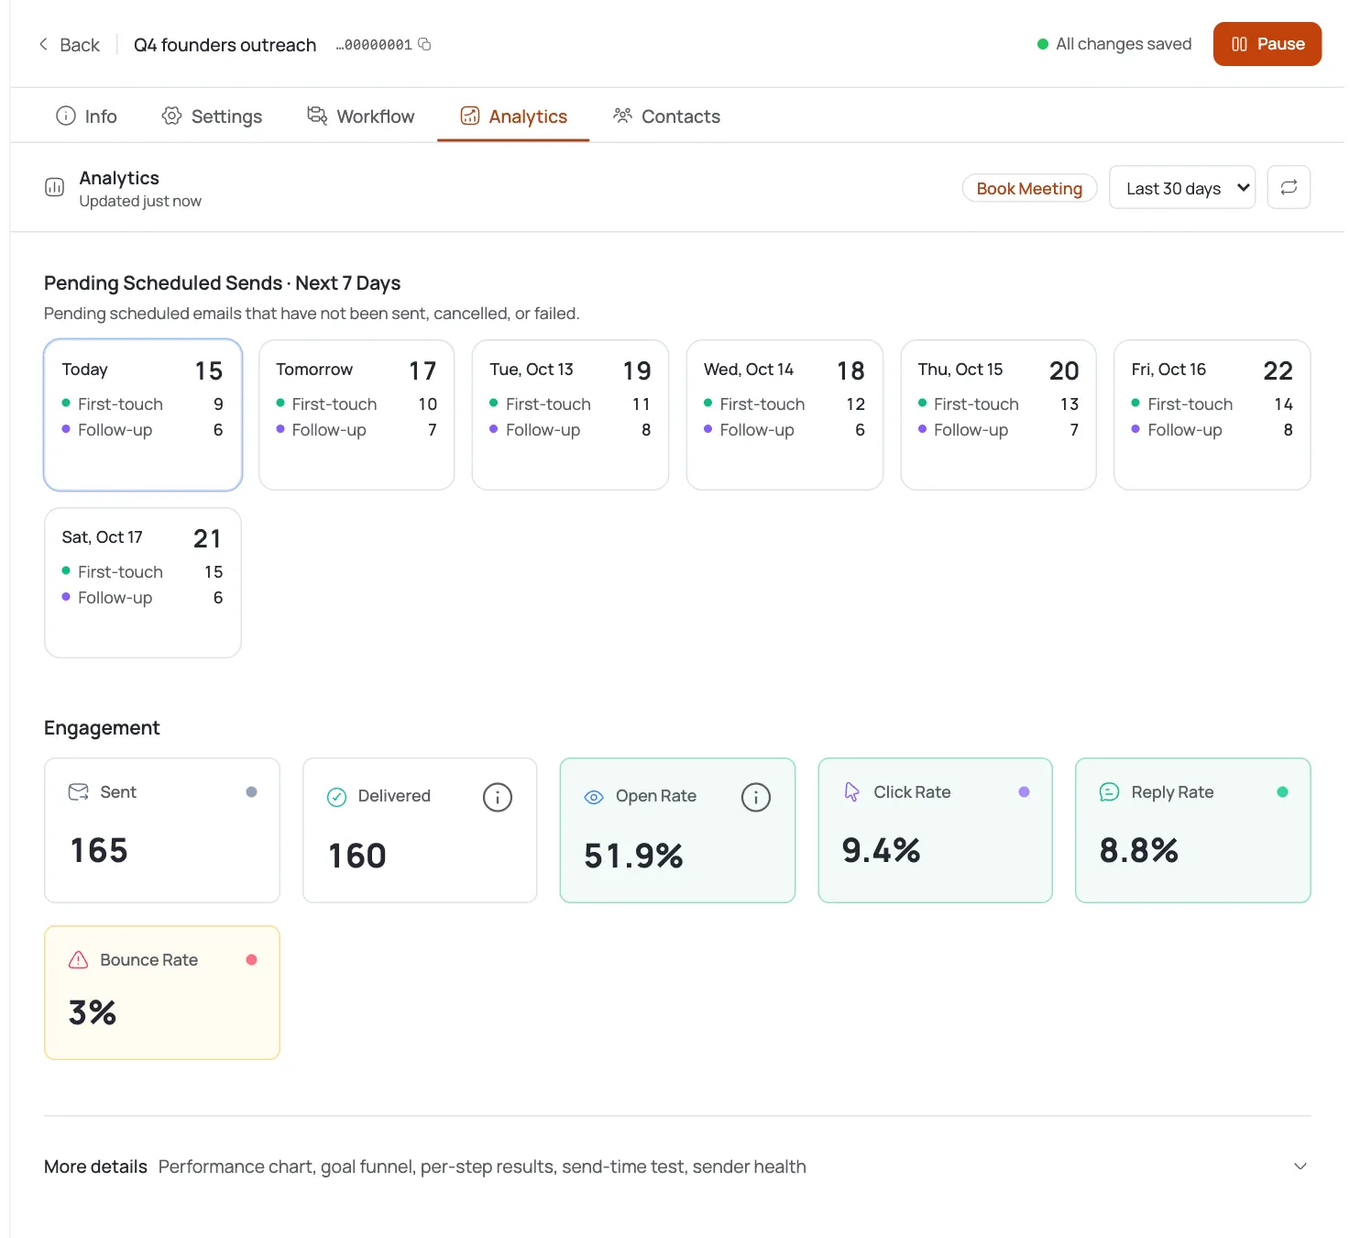Switch to the Settings tab
The width and height of the screenshot is (1360, 1238).
tap(212, 116)
